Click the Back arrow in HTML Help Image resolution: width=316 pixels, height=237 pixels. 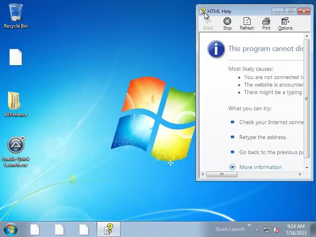point(208,24)
